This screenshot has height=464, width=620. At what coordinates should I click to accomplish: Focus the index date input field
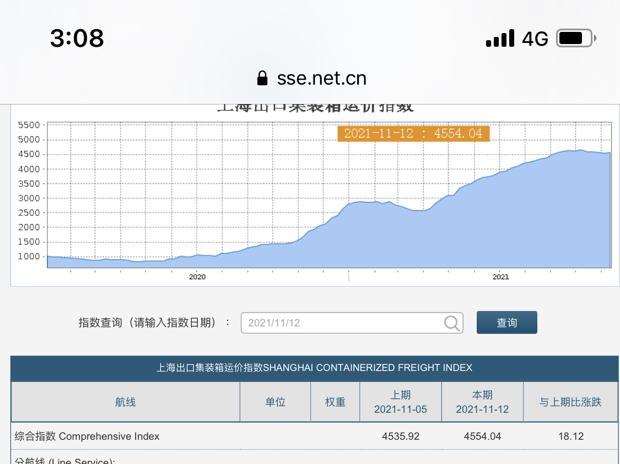pos(342,323)
